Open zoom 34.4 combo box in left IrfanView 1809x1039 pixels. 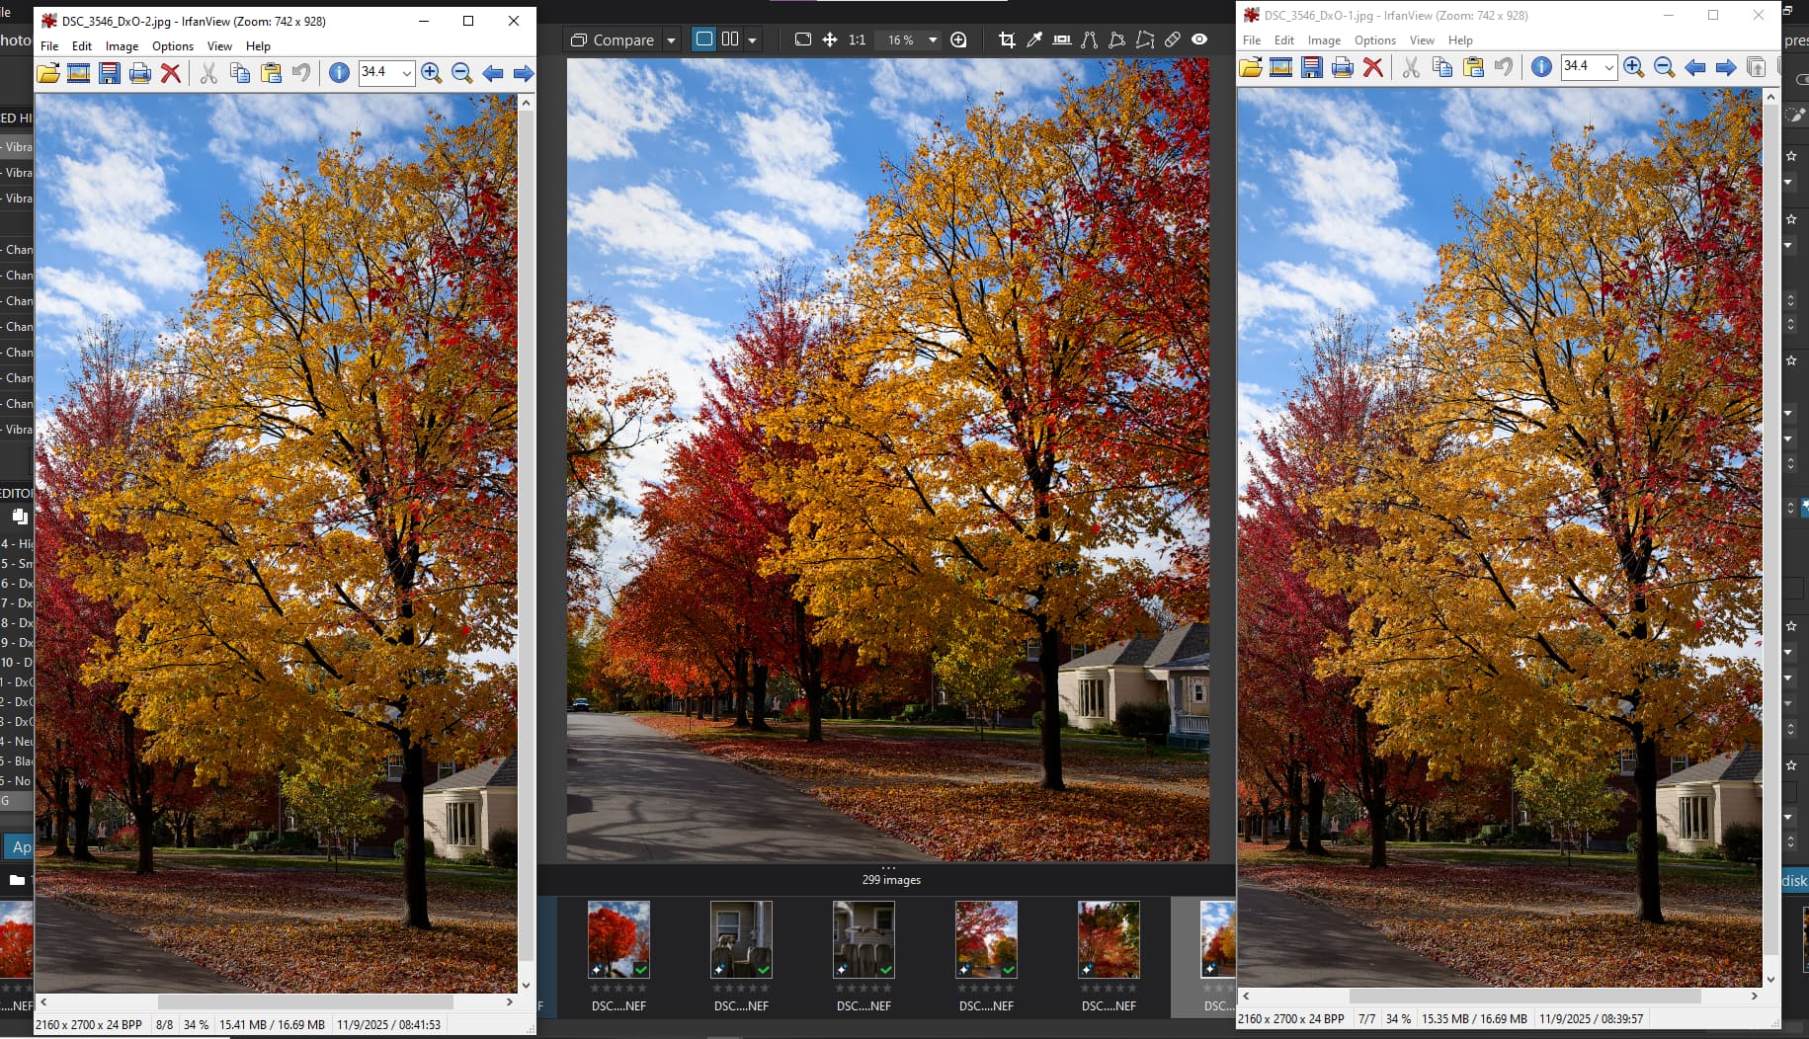pos(406,73)
